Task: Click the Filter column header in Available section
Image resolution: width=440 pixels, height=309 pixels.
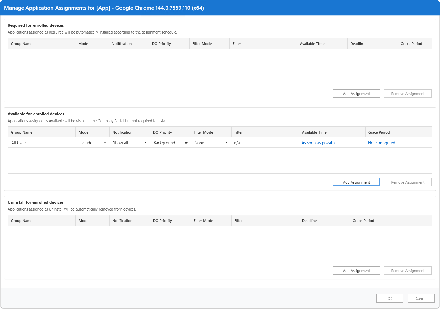Action: pyautogui.click(x=238, y=132)
